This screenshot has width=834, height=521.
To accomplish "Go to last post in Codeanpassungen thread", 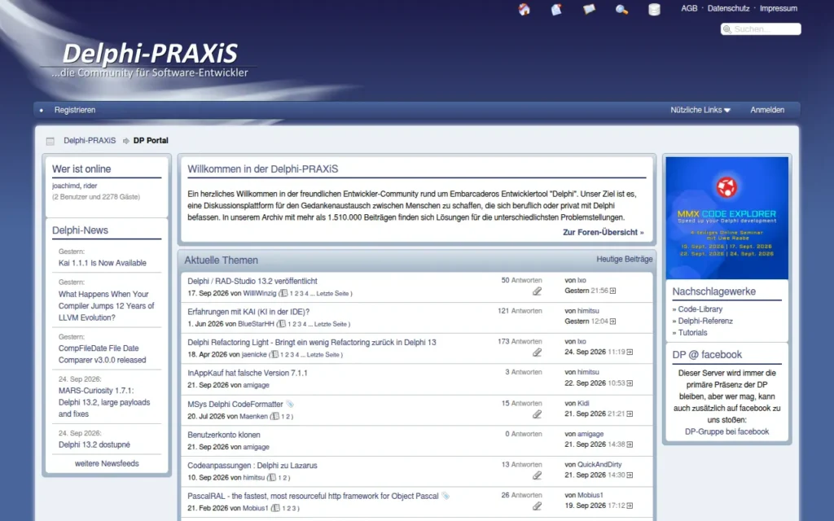I will coord(630,475).
